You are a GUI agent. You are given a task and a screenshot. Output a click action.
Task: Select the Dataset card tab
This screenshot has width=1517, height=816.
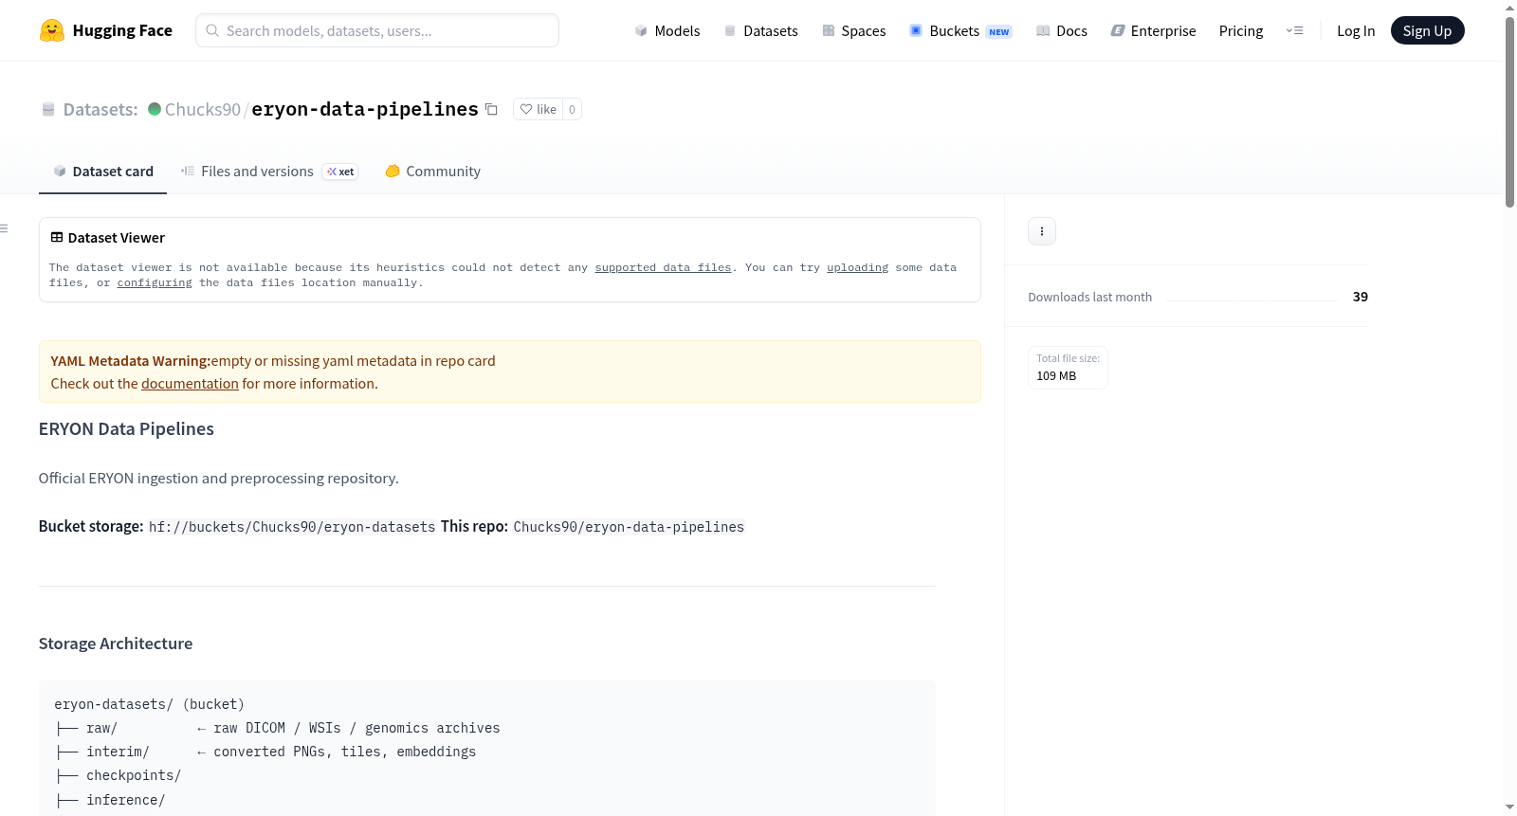(x=102, y=172)
